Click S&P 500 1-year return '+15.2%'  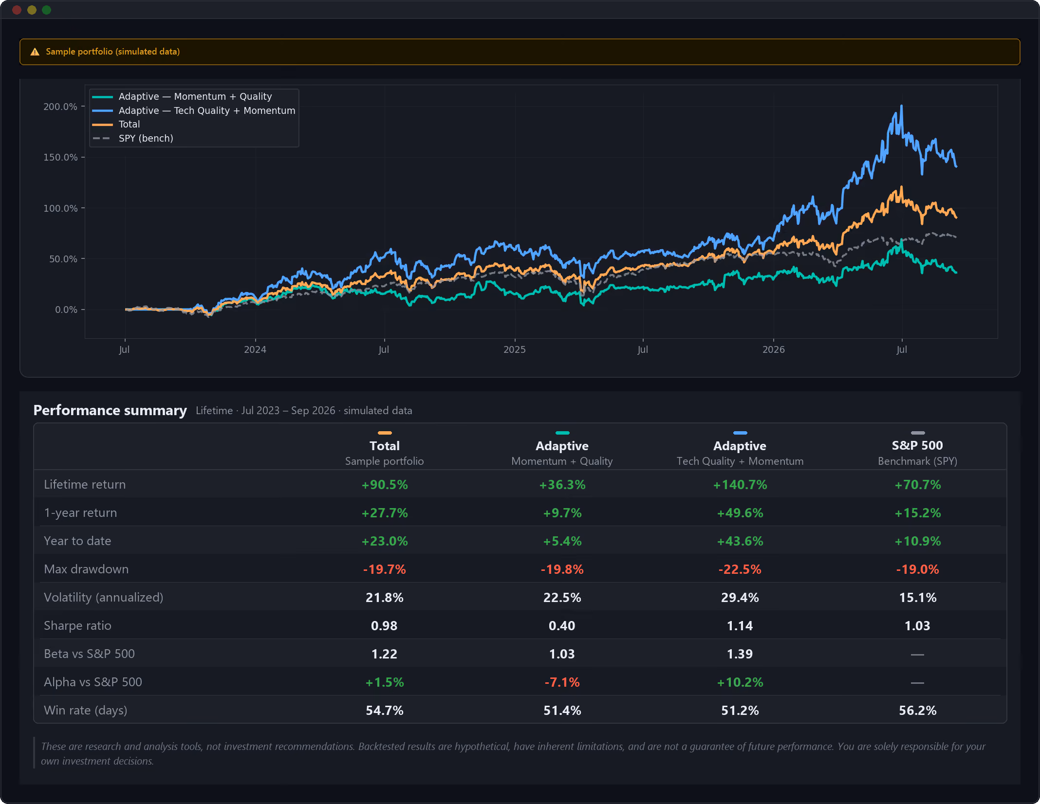(x=918, y=513)
